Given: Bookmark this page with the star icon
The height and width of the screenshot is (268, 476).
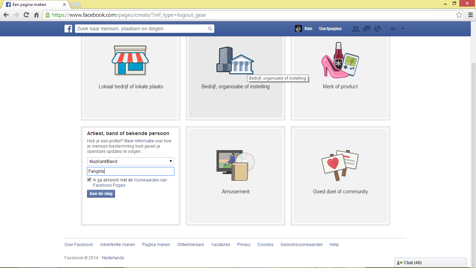Looking at the screenshot, I should click(x=459, y=15).
